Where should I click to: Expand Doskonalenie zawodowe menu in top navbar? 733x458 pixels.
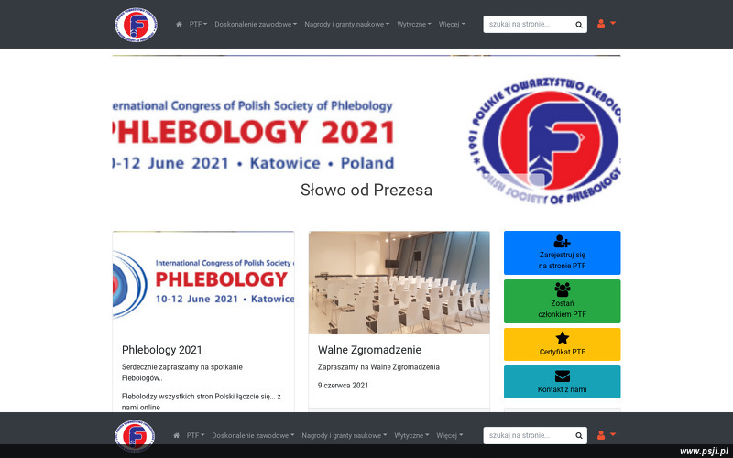tap(256, 25)
